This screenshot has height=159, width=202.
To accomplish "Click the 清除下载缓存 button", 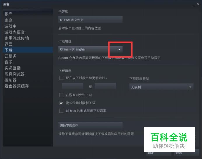I will pos(90,126).
